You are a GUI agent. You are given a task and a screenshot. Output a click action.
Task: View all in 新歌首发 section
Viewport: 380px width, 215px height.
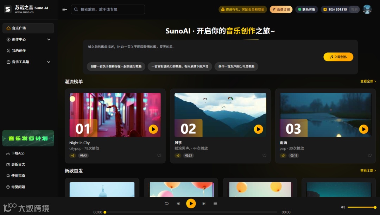tap(368, 171)
